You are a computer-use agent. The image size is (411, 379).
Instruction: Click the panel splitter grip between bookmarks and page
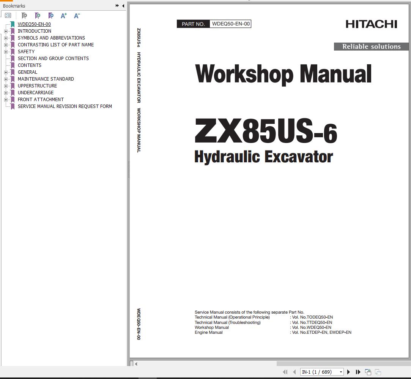(x=129, y=170)
